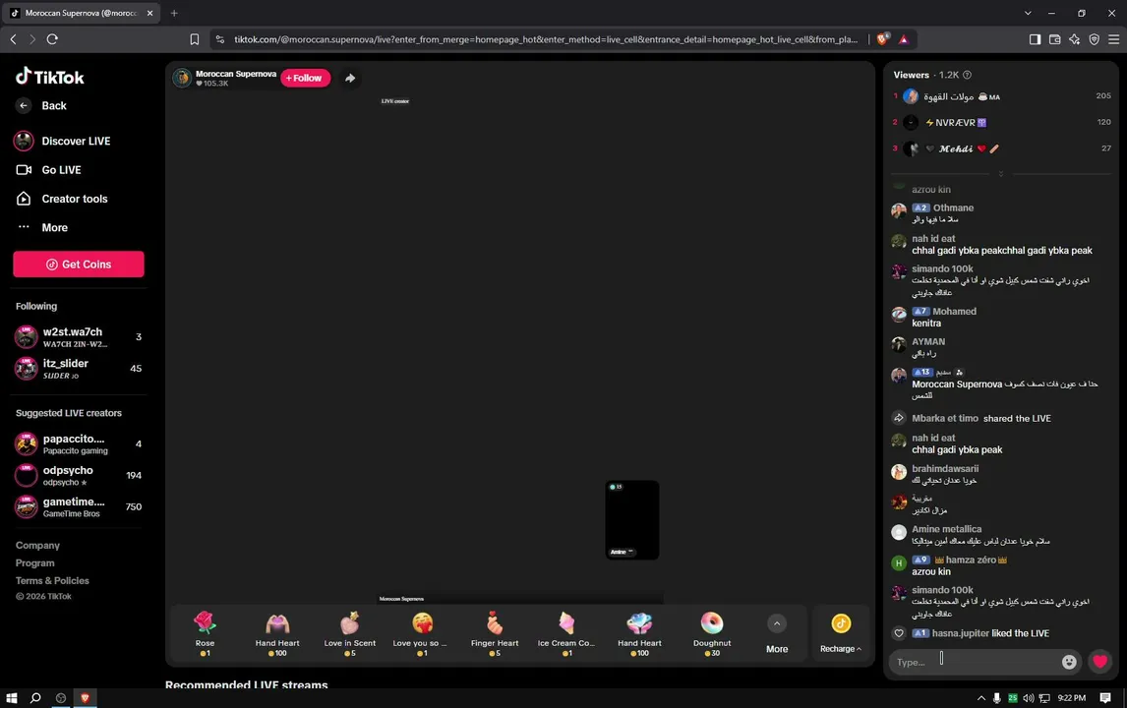Click the Viewers info help icon

click(x=967, y=75)
